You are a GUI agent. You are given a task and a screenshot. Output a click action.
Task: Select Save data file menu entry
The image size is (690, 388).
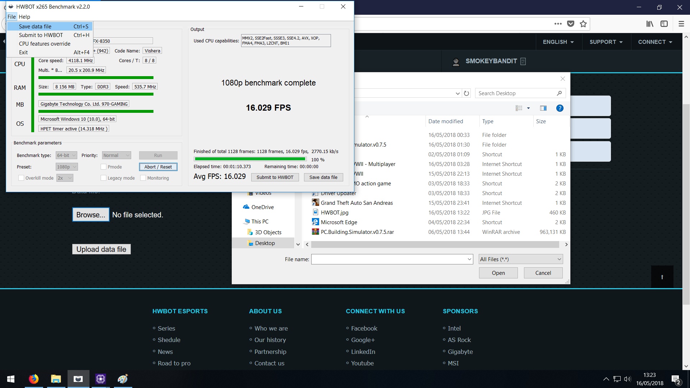tap(50, 27)
